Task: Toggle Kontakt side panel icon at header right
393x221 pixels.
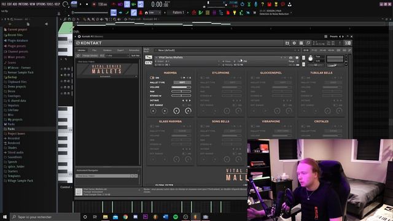Action: (x=348, y=43)
